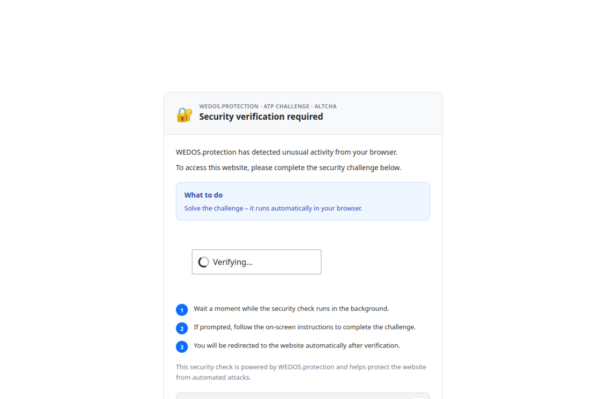
Task: Click the spinning Verifying loader icon
Action: pyautogui.click(x=204, y=262)
